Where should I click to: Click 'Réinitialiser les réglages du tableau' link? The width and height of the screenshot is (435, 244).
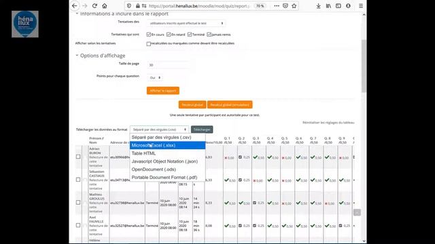point(328,122)
